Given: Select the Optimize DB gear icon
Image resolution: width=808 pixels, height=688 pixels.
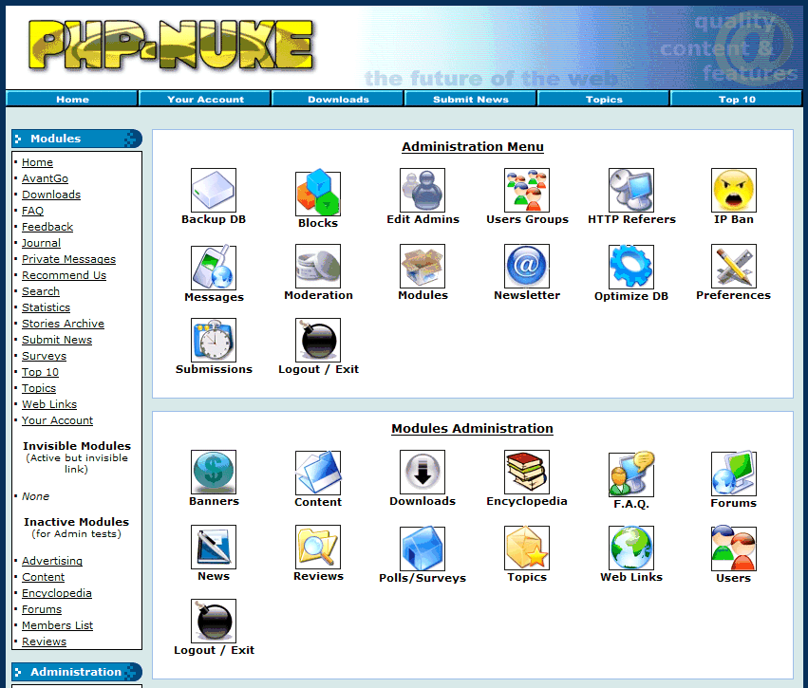Looking at the screenshot, I should [x=631, y=267].
